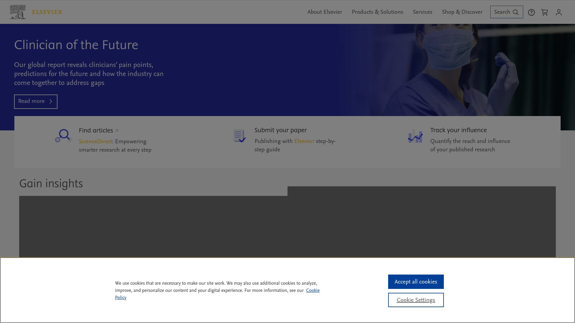Viewport: 575px width, 323px height.
Task: Click the Submit your paper document icon
Action: click(x=239, y=136)
